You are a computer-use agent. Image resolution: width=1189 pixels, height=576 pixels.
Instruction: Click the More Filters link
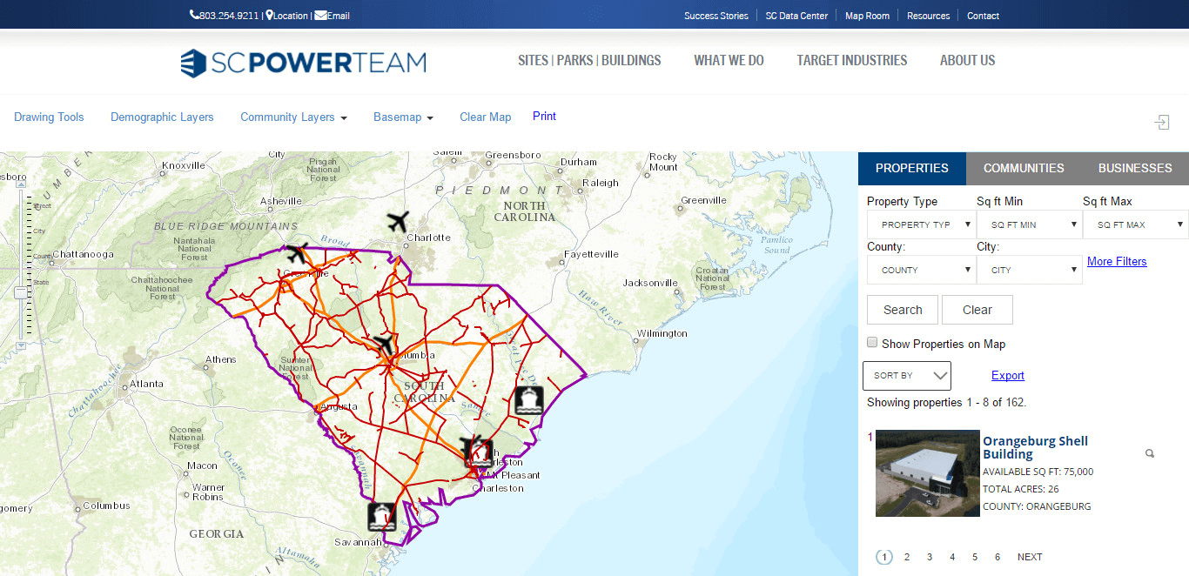point(1117,261)
